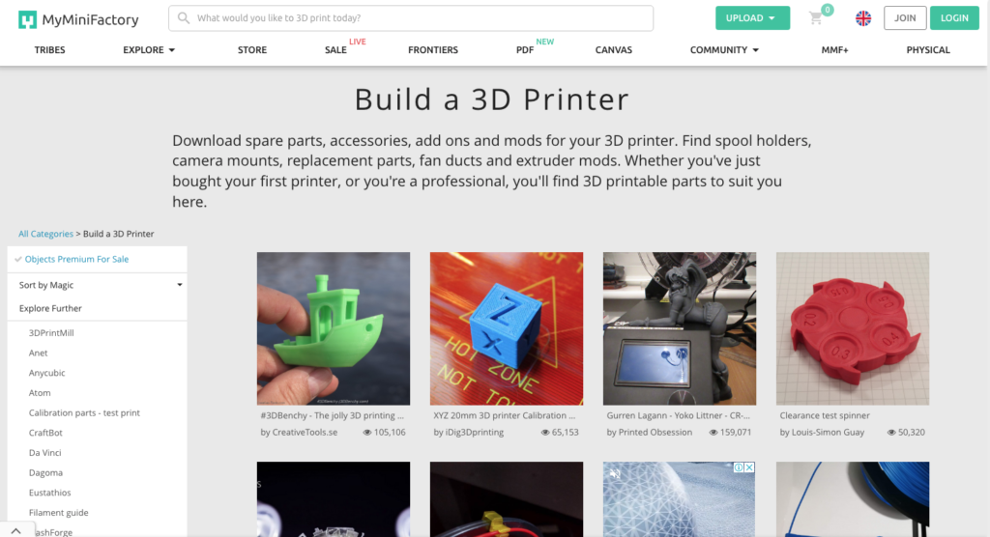Click the MyMiniFactory logo icon
990x537 pixels.
[x=27, y=19]
